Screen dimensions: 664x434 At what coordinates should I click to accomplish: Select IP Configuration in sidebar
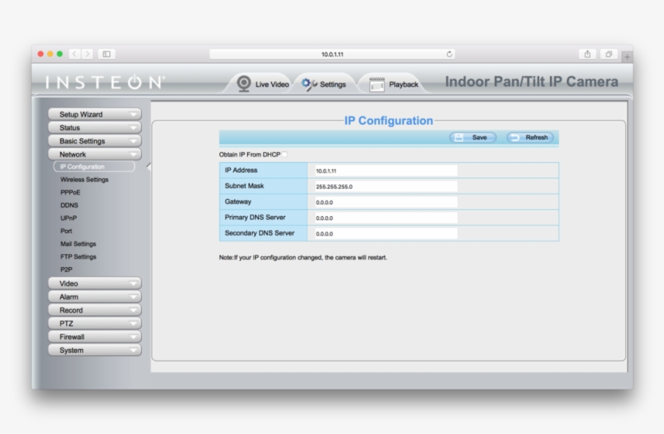pos(94,167)
